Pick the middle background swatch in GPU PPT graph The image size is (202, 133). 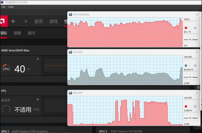click(191, 106)
